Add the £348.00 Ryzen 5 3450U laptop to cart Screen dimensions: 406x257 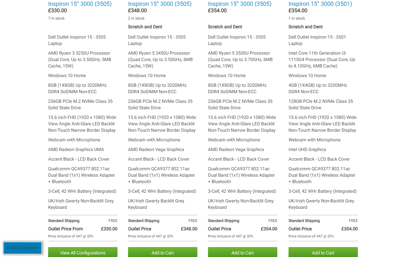[163, 253]
